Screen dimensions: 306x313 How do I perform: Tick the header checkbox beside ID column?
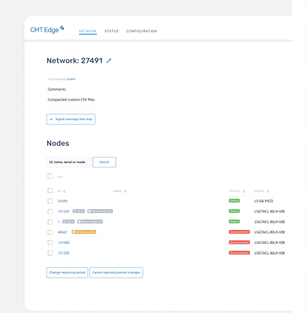[x=50, y=190]
